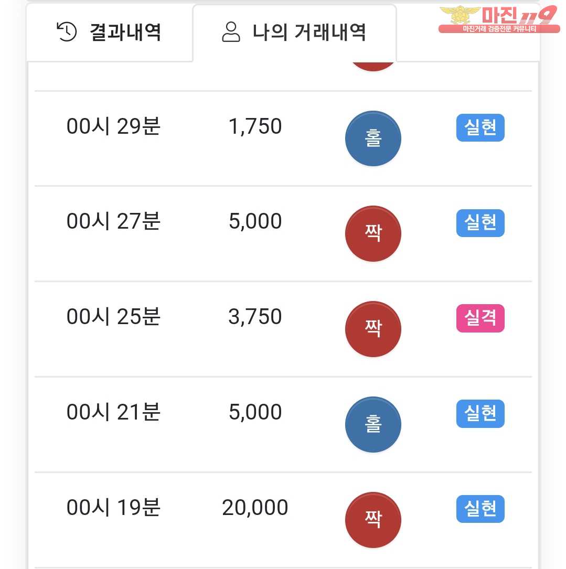Click the 실현 badge for 00시 29분

pos(480,128)
